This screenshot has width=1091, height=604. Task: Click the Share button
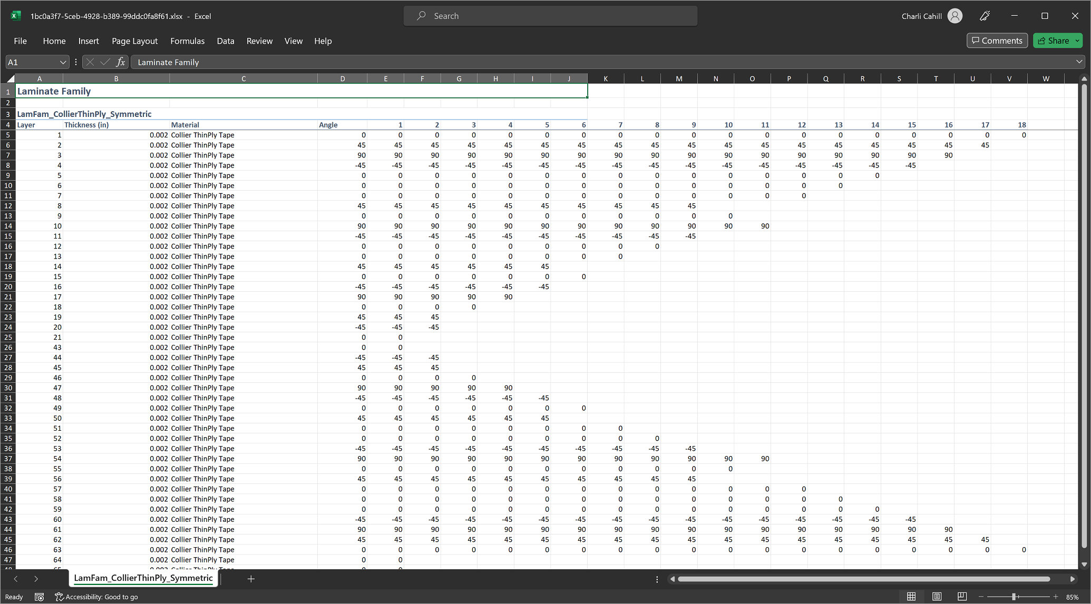[x=1053, y=41]
